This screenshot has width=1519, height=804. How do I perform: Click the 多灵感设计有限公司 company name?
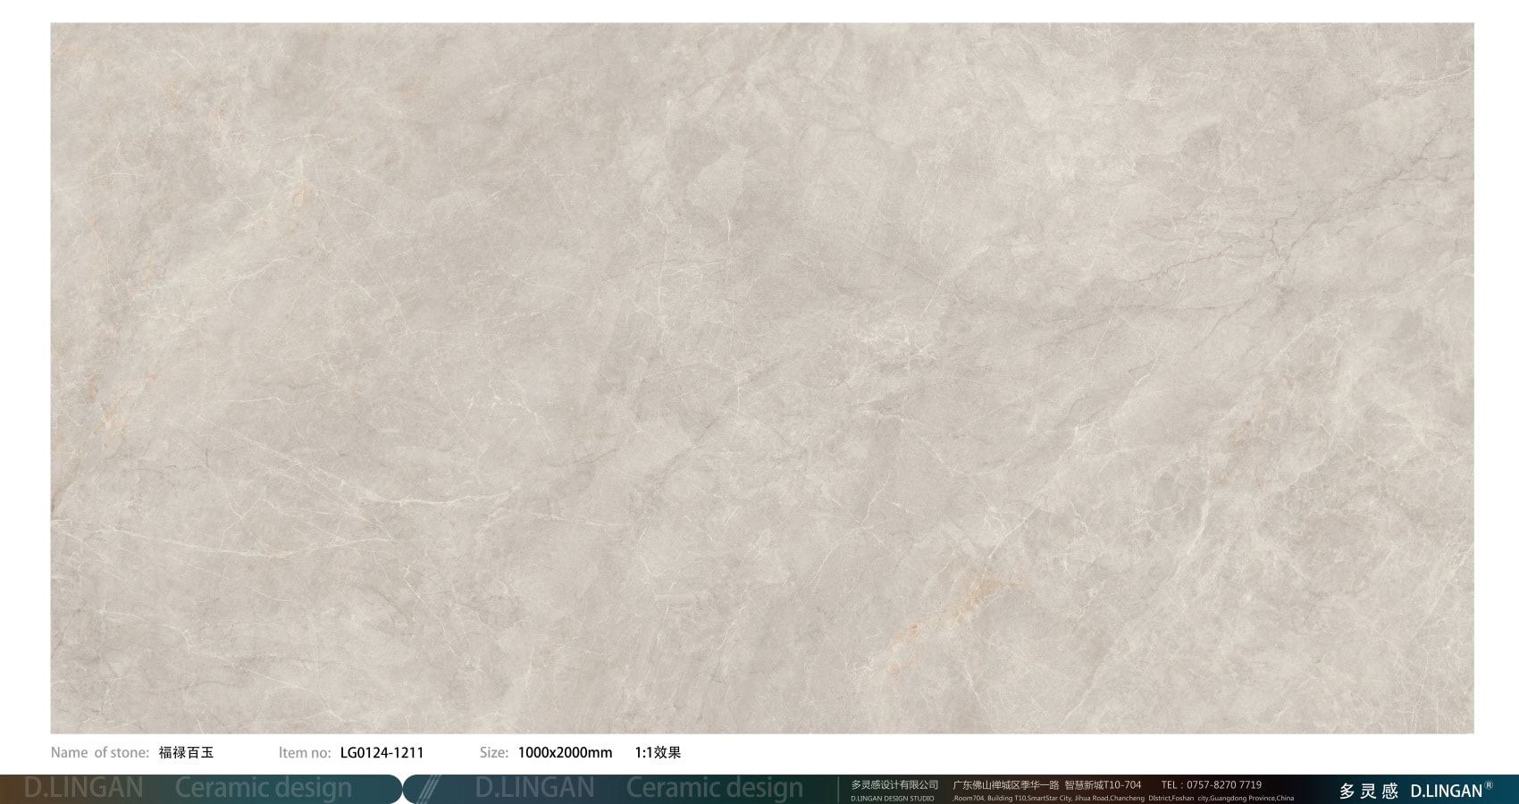[x=894, y=784]
